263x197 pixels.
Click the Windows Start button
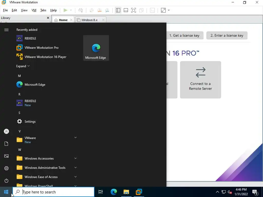6,192
